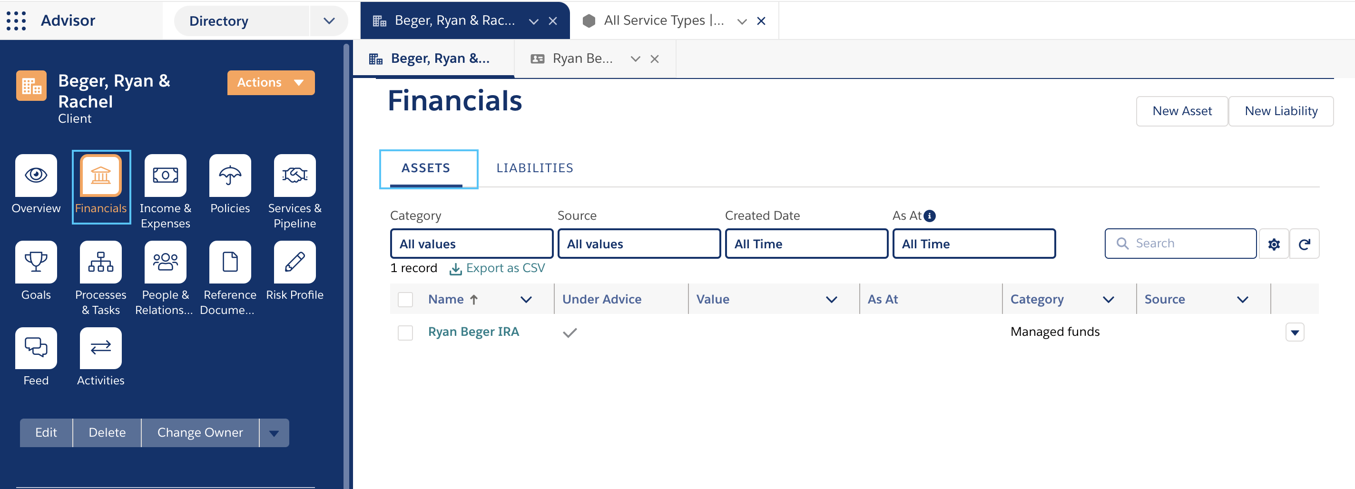
Task: Close the Ryan Be... subtab
Action: 654,59
